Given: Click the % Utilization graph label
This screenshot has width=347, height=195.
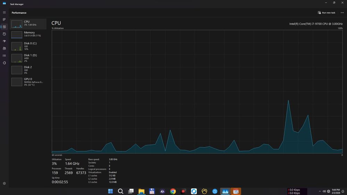Looking at the screenshot, I should point(58,28).
